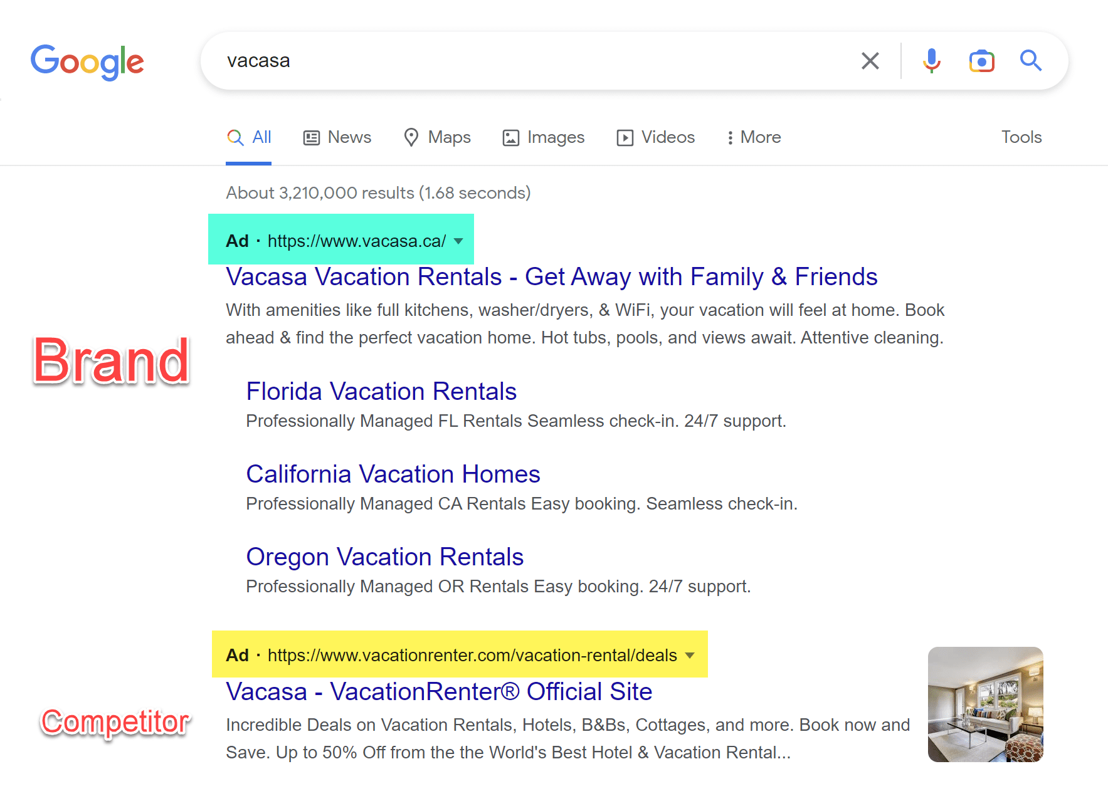Click the About 3,210,000 results text
This screenshot has width=1108, height=801.
[x=379, y=192]
